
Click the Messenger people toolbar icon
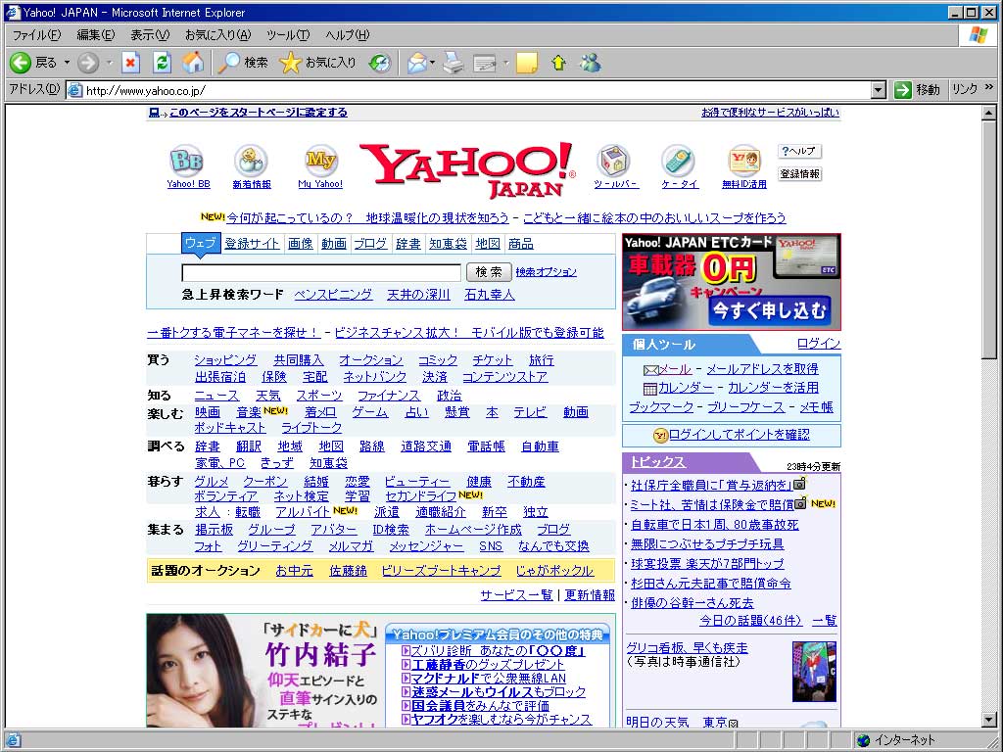[x=591, y=63]
